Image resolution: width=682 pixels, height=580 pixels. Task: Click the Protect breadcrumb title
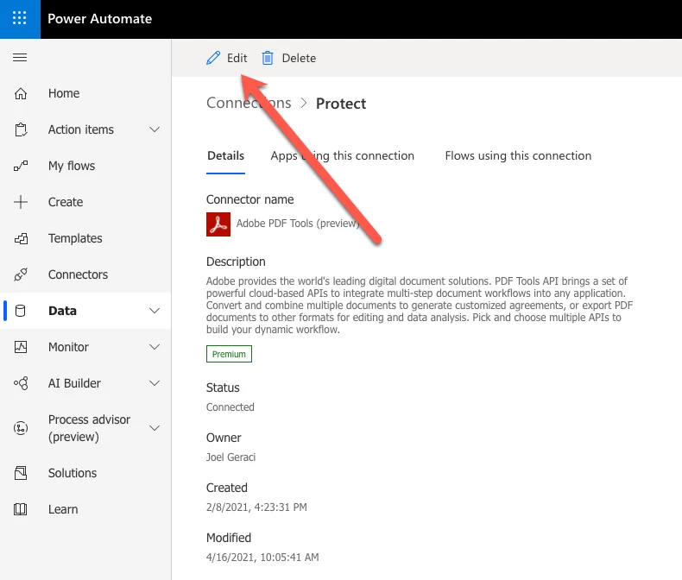pos(341,104)
